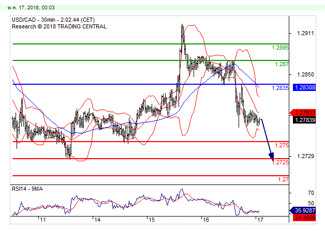Click the red 34.4859 RSI MA tag

(304, 218)
